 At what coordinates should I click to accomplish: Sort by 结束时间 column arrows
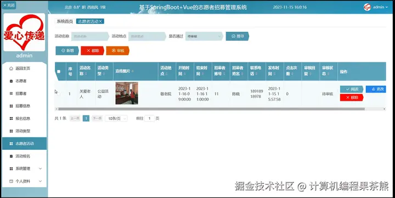point(202,74)
